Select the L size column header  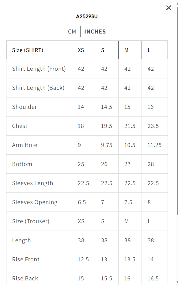click(x=149, y=50)
